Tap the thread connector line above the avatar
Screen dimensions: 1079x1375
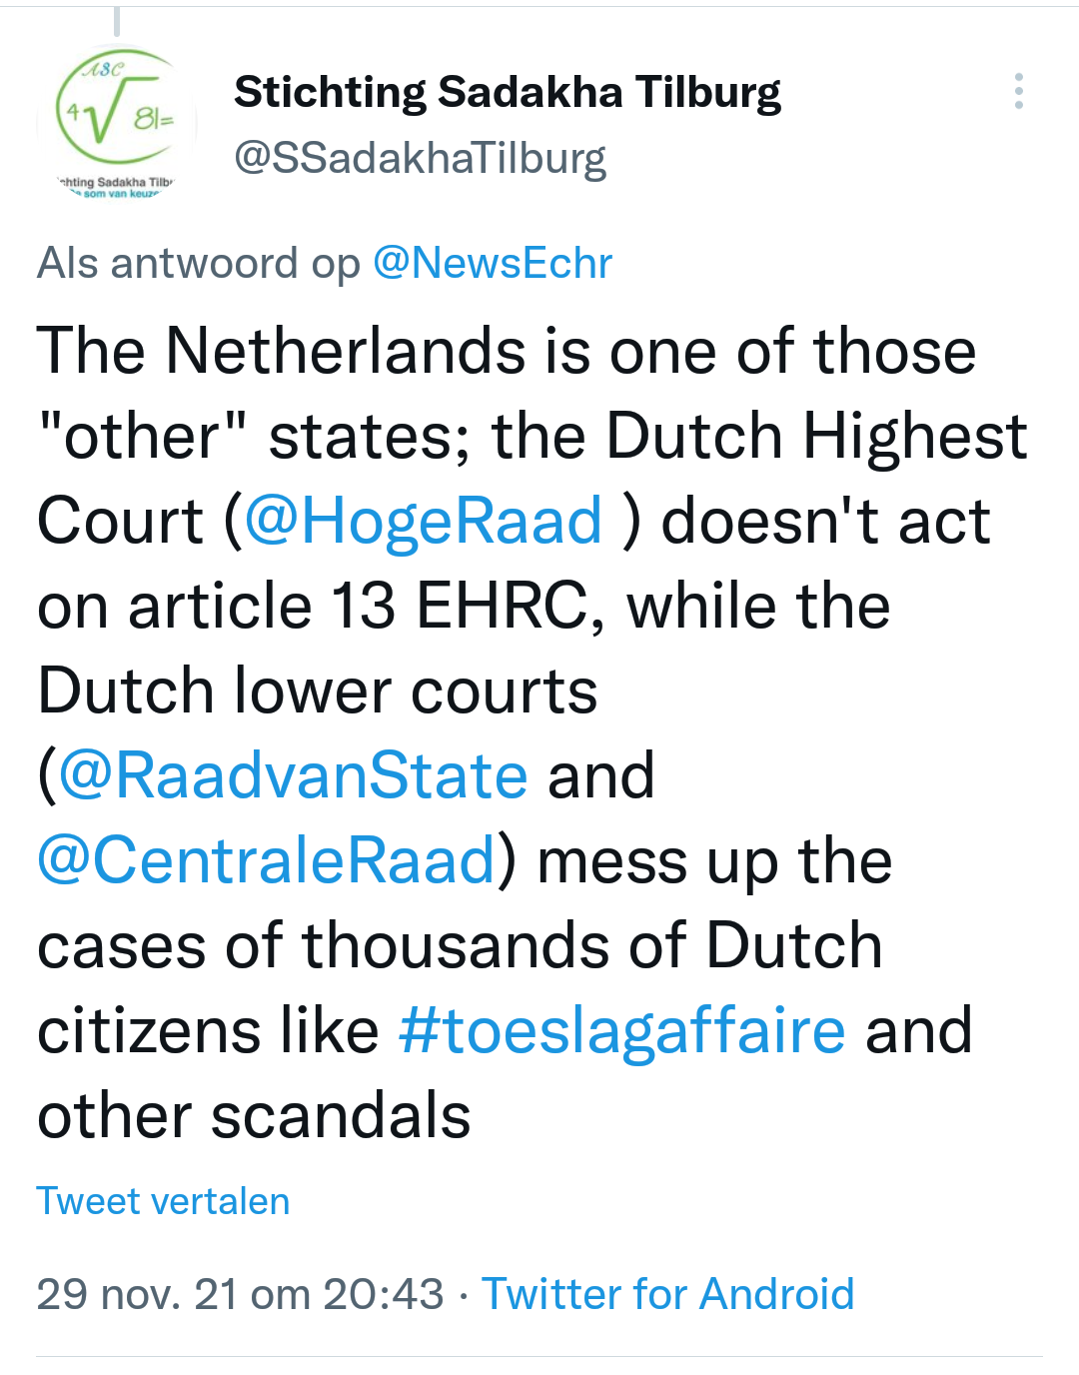coord(117,20)
